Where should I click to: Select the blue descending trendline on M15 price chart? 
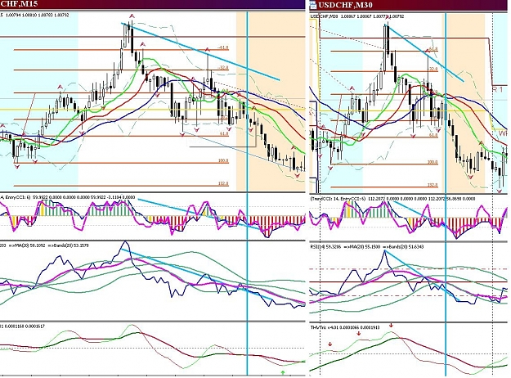pos(200,52)
